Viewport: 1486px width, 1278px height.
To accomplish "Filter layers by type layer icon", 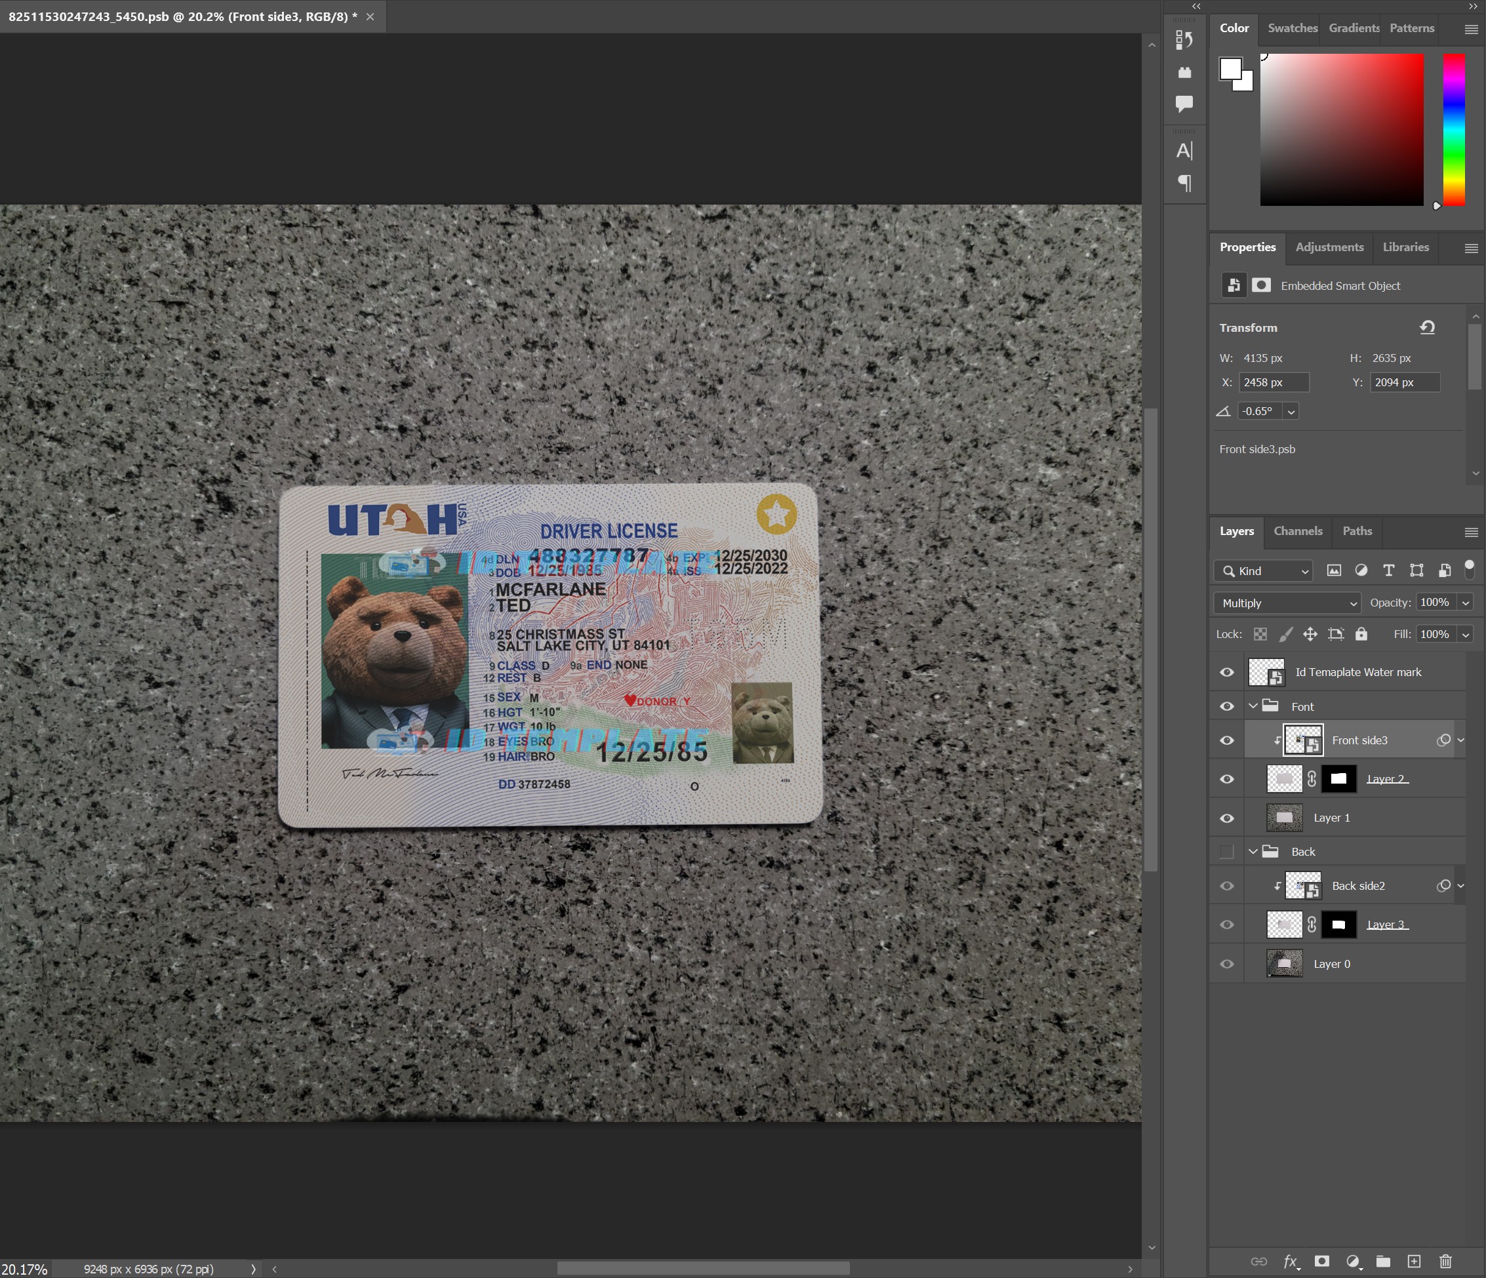I will point(1388,571).
